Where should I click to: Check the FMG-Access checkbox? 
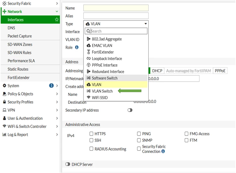[186, 134]
